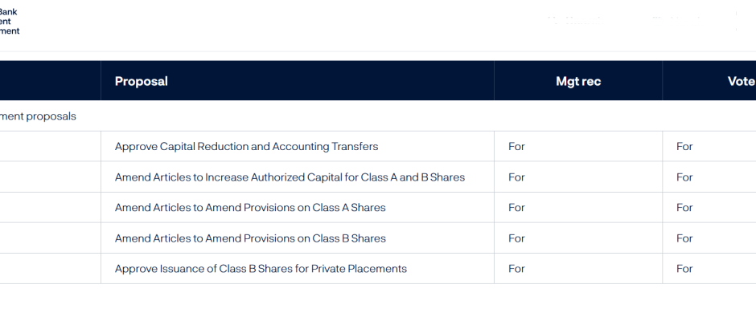Click Vote 'For' for Increase Authorized Capital
Viewport: 756px width, 321px height.
684,177
